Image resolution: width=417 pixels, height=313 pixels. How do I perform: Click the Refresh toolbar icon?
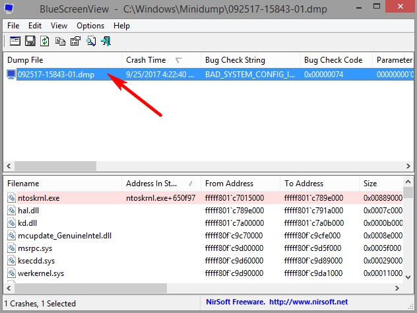pyautogui.click(x=45, y=41)
